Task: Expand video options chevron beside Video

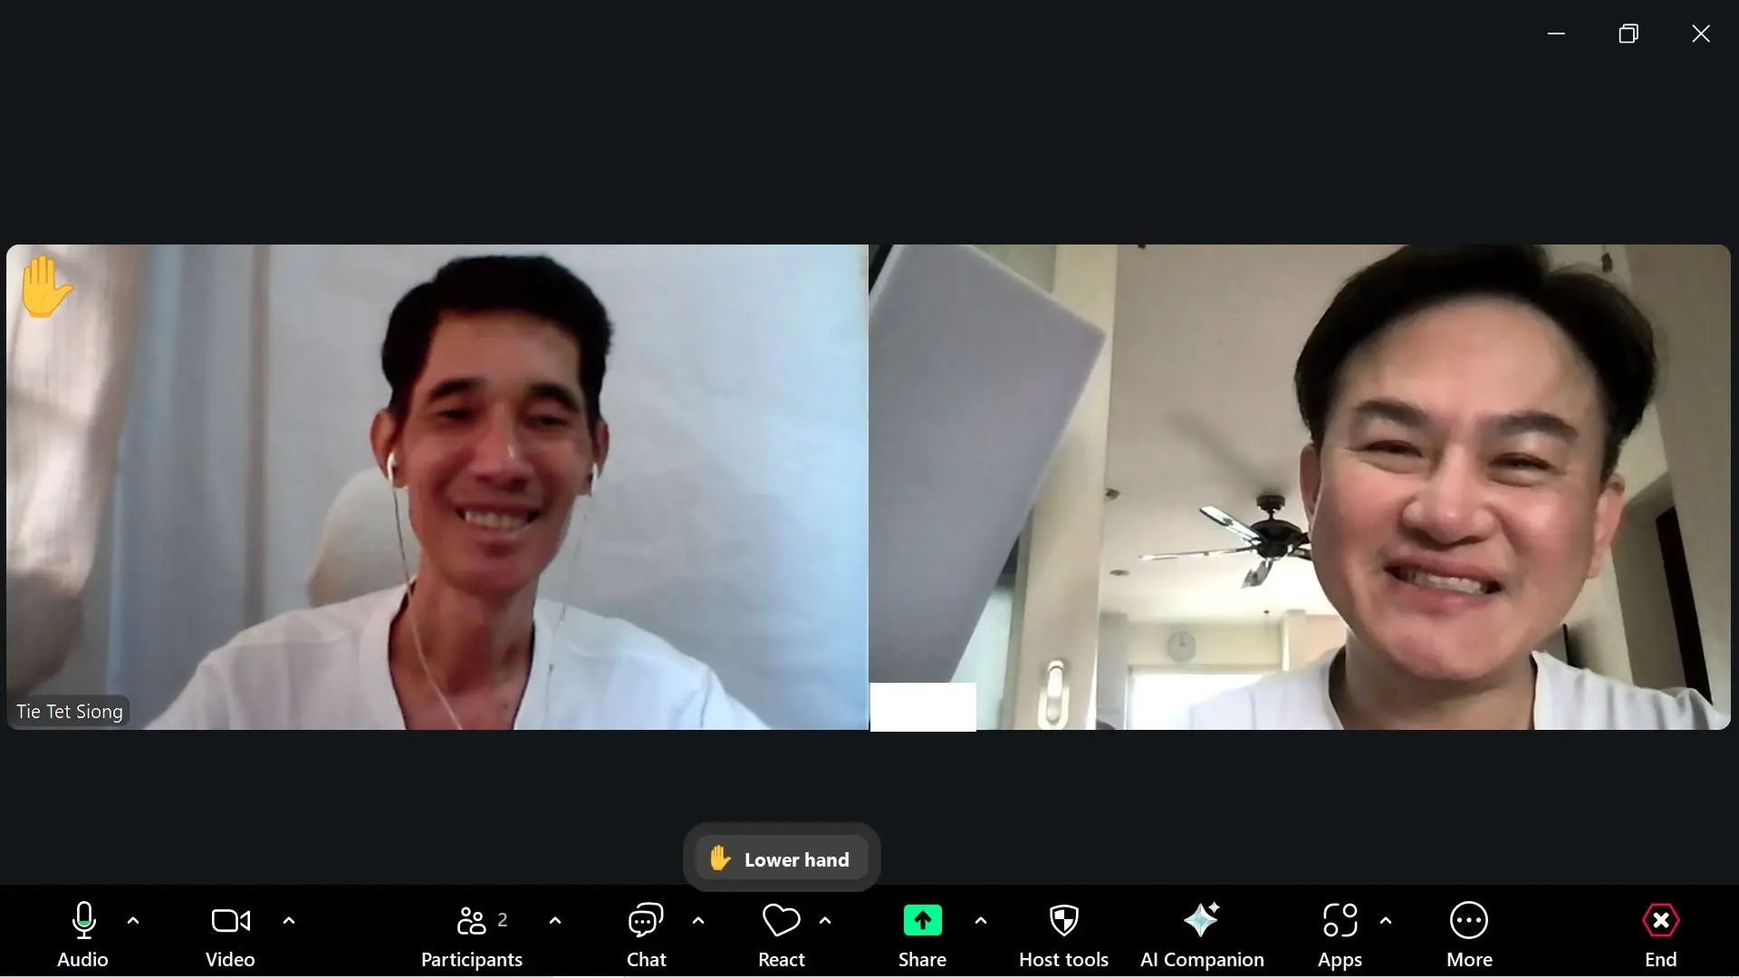Action: point(289,921)
